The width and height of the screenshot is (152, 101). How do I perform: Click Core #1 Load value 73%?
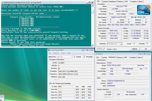tap(89, 92)
